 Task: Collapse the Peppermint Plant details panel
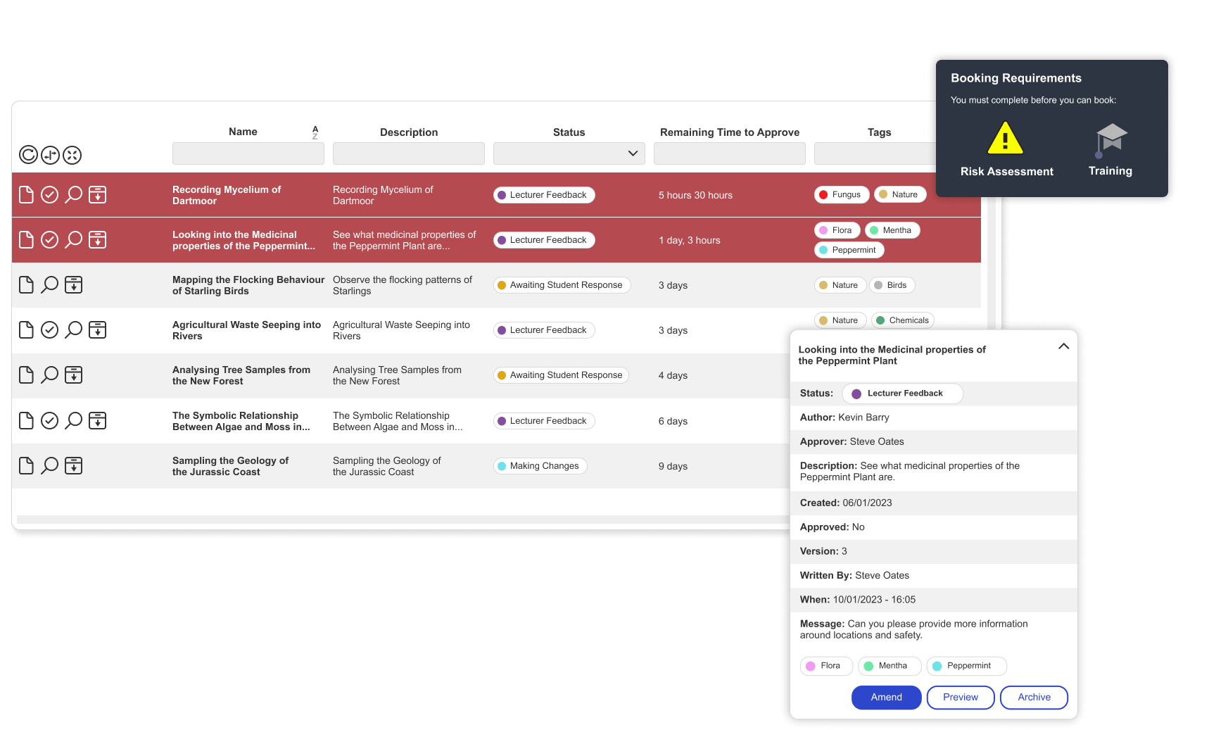pyautogui.click(x=1063, y=346)
